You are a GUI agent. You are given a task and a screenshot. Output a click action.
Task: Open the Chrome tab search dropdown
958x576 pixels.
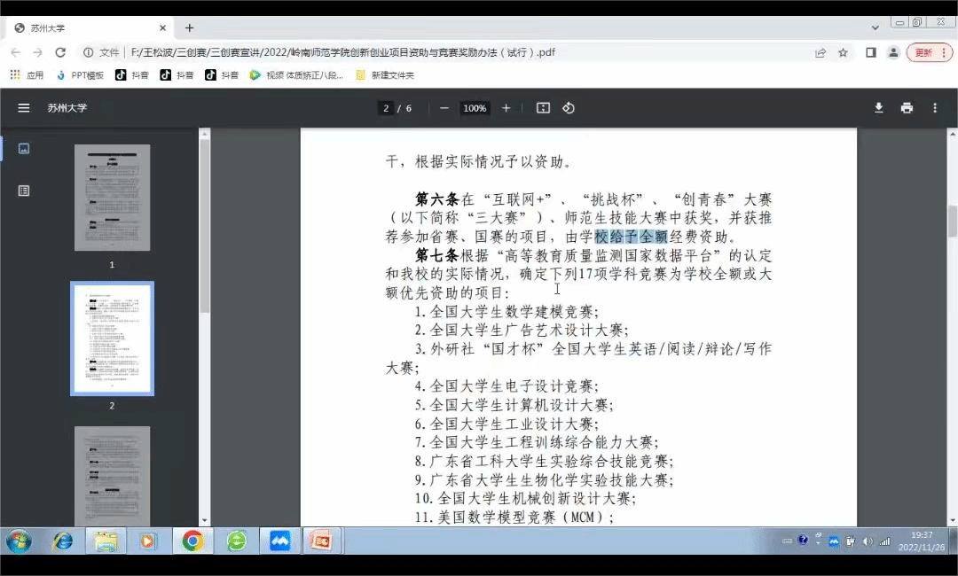click(875, 27)
